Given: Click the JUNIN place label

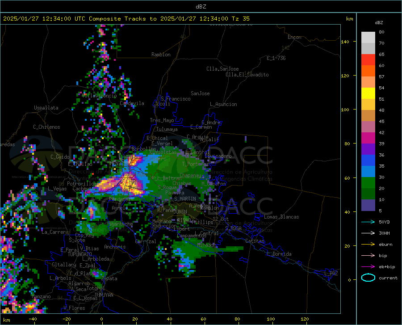Looking at the screenshot, I should (x=180, y=212).
